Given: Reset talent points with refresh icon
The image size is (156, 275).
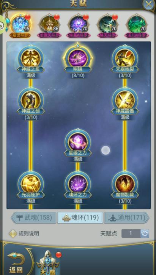Looking at the screenshot, I should tap(145, 233).
